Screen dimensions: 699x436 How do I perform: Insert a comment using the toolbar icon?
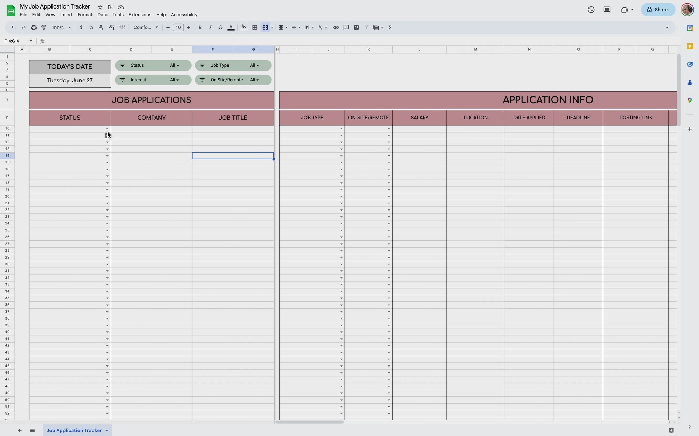(x=346, y=27)
